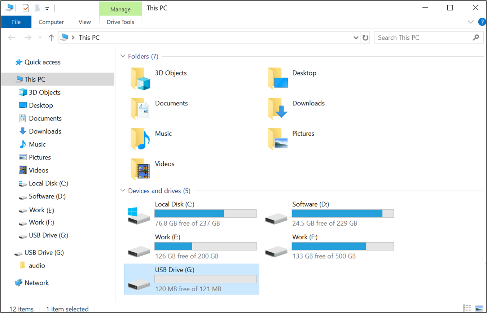Open address bar history dropdown
This screenshot has height=313, width=487.
click(x=356, y=38)
